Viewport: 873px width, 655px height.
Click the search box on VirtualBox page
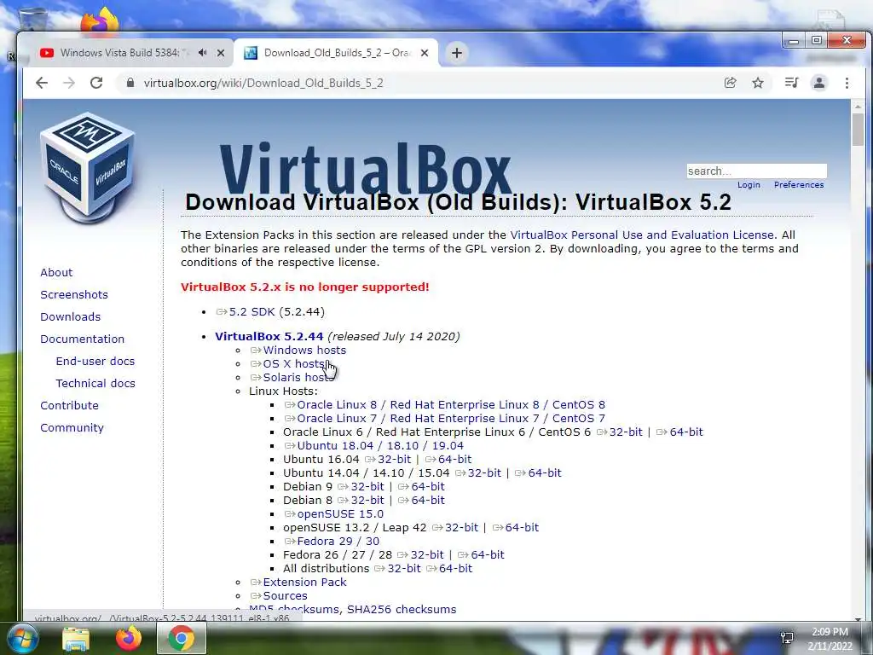757,171
